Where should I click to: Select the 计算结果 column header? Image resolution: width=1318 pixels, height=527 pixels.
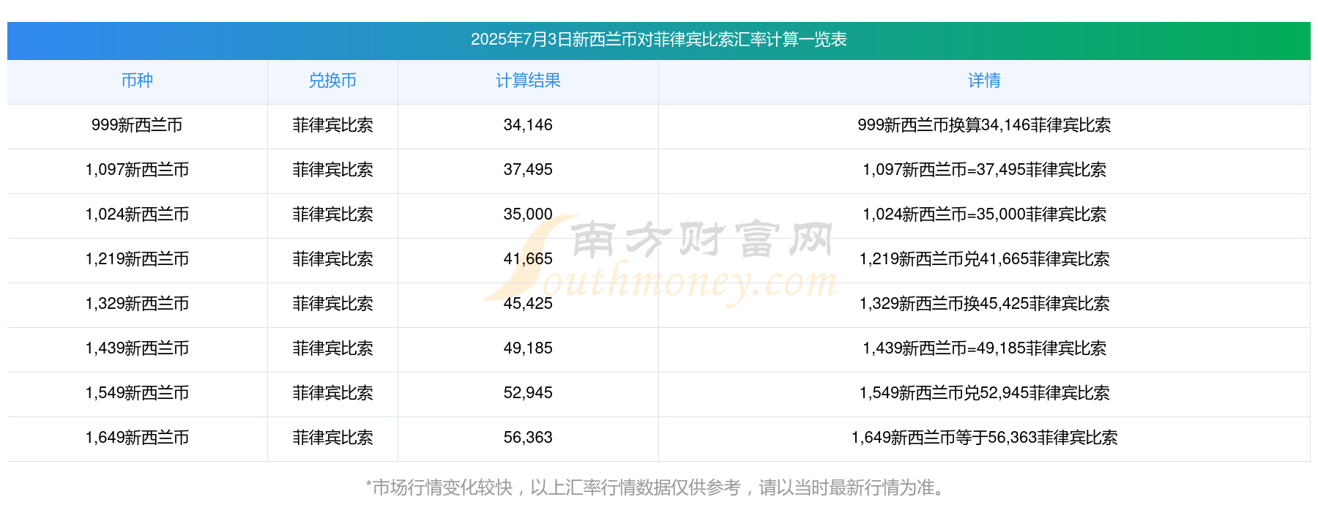click(x=528, y=81)
